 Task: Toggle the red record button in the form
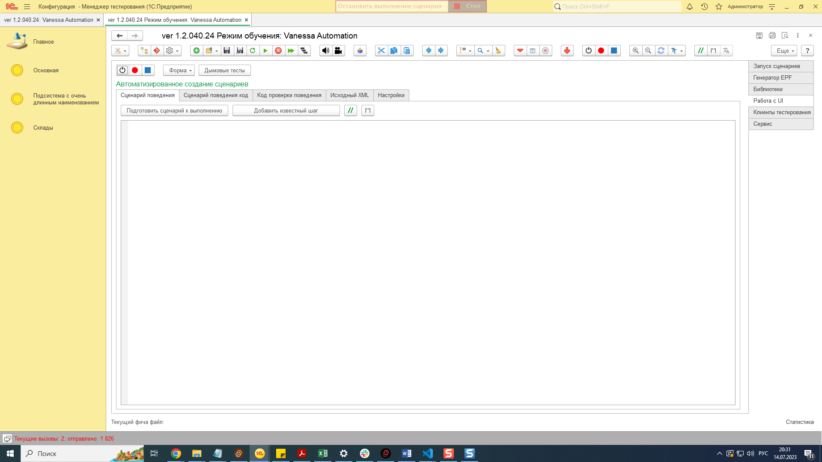tap(135, 70)
